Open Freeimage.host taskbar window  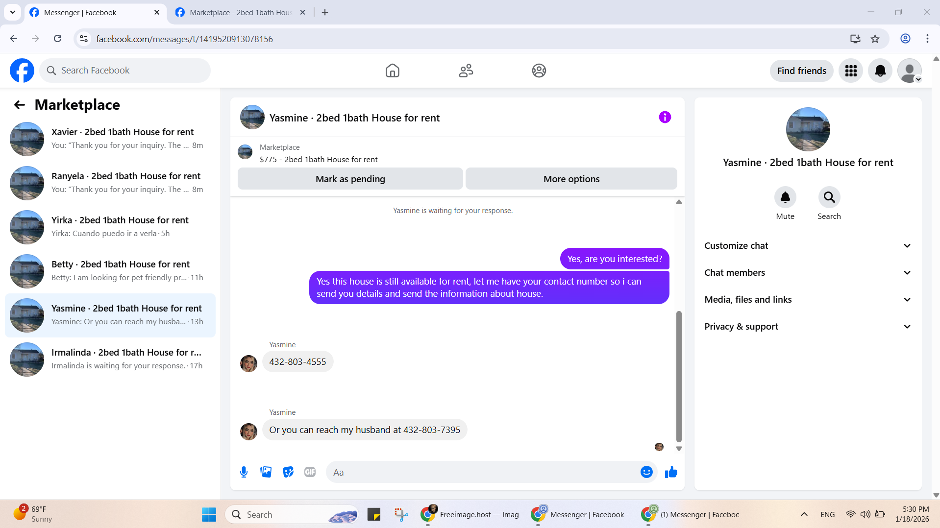(x=470, y=515)
